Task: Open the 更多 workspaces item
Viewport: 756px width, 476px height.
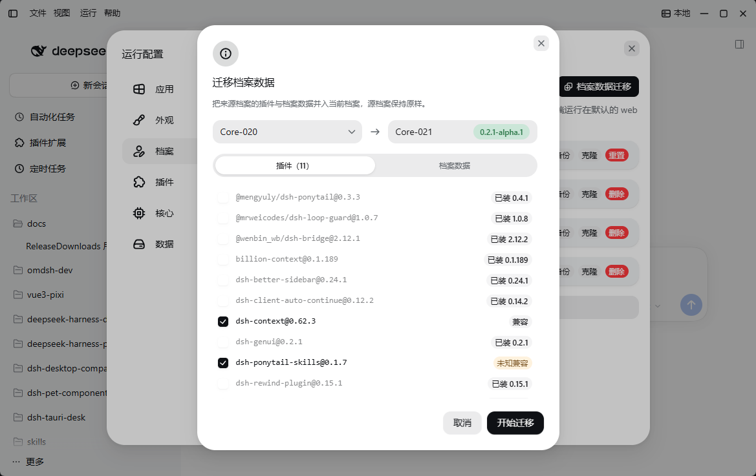Action: 35,462
